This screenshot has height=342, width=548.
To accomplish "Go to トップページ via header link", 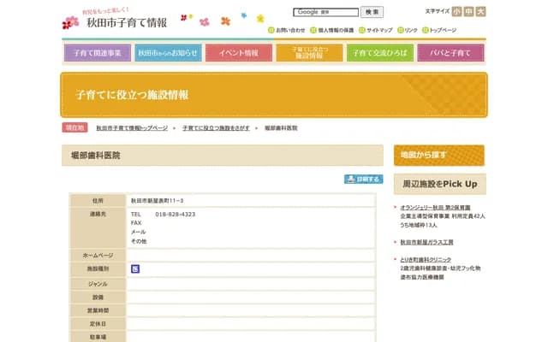I will pyautogui.click(x=442, y=30).
